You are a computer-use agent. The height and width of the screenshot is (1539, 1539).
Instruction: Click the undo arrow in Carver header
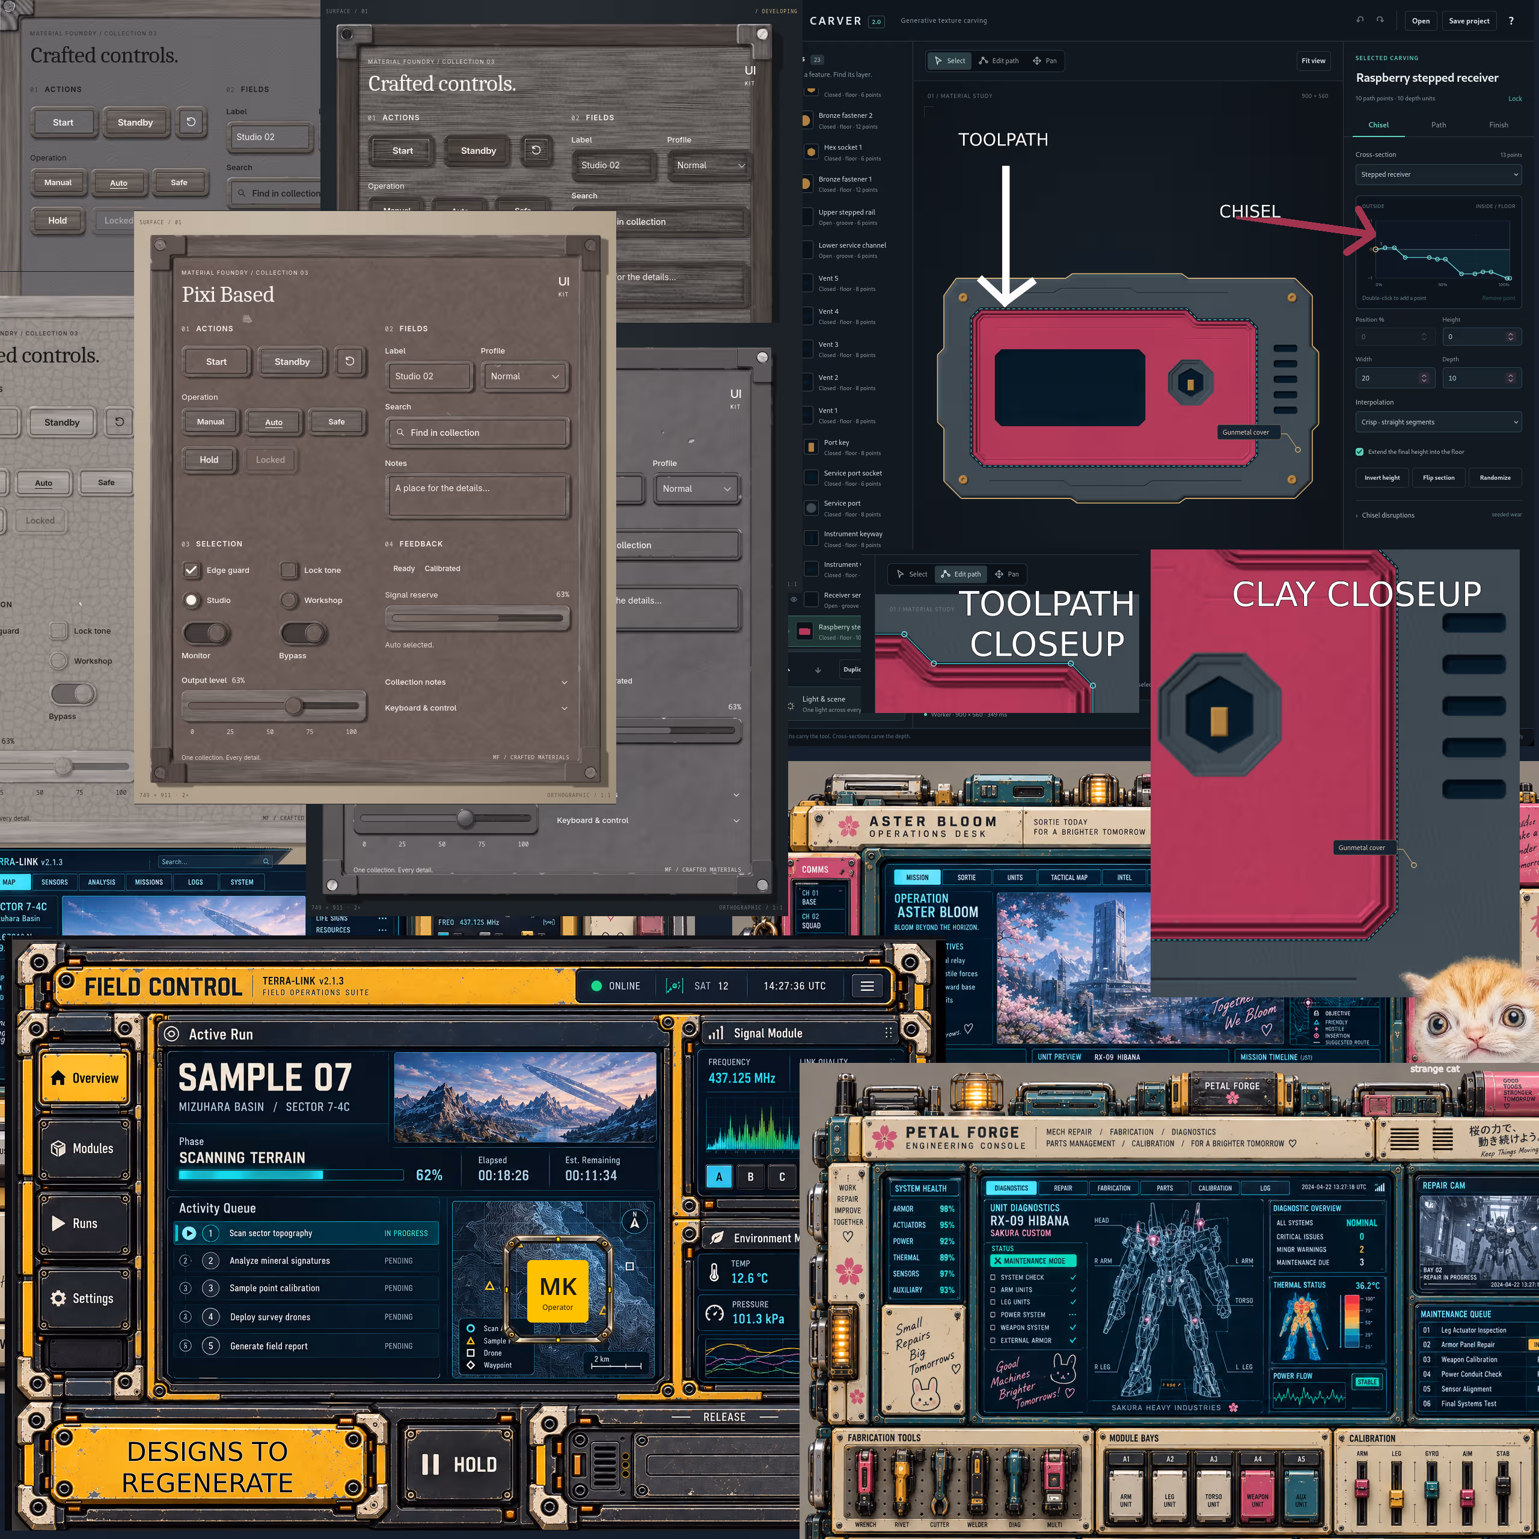(1360, 20)
